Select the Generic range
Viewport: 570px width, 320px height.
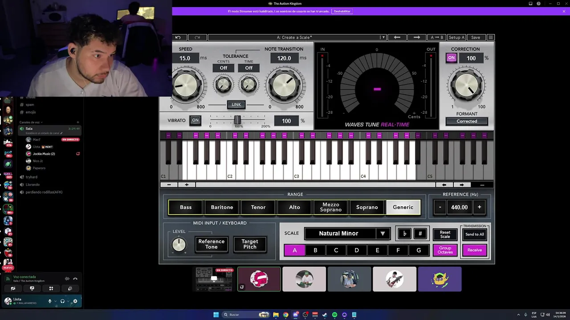403,207
